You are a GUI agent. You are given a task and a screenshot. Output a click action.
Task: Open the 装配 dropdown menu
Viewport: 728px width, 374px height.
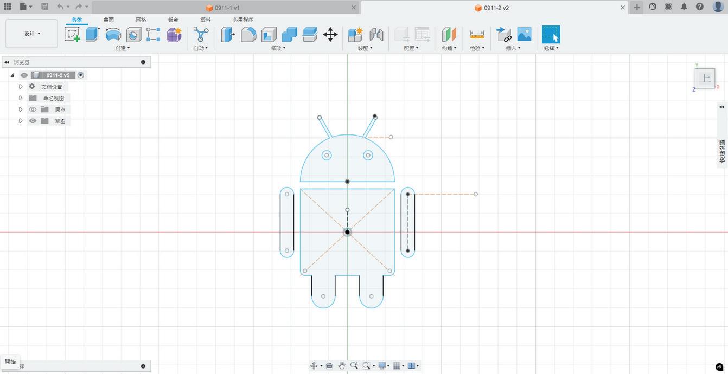(365, 48)
